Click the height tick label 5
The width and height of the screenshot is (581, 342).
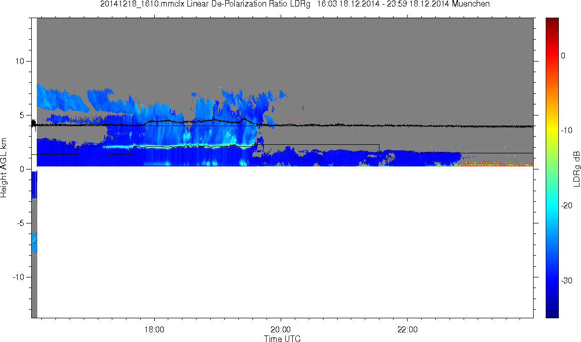pyautogui.click(x=22, y=116)
